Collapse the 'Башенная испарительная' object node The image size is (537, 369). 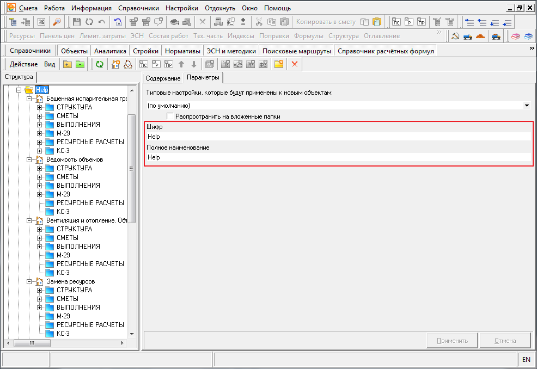[x=29, y=99]
